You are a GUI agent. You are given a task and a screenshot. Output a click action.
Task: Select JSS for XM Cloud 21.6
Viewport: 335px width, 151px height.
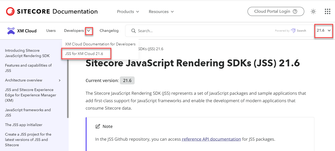point(84,54)
